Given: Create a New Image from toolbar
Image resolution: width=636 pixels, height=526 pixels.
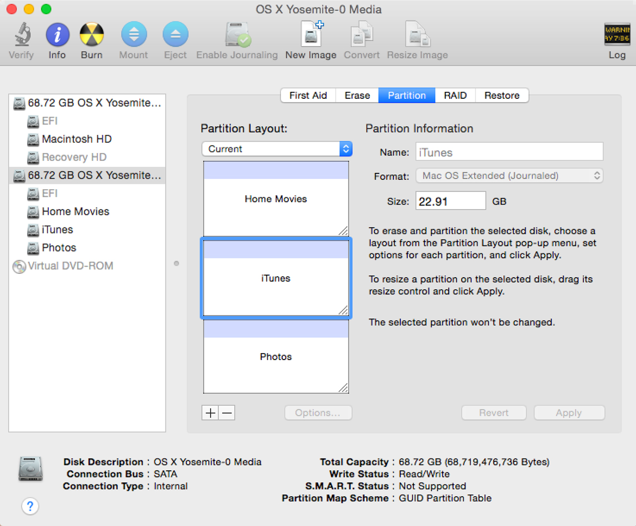Looking at the screenshot, I should (312, 34).
